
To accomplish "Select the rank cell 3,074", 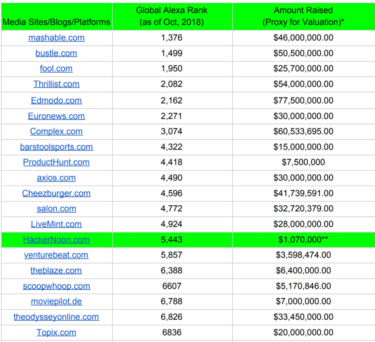I will (x=172, y=131).
